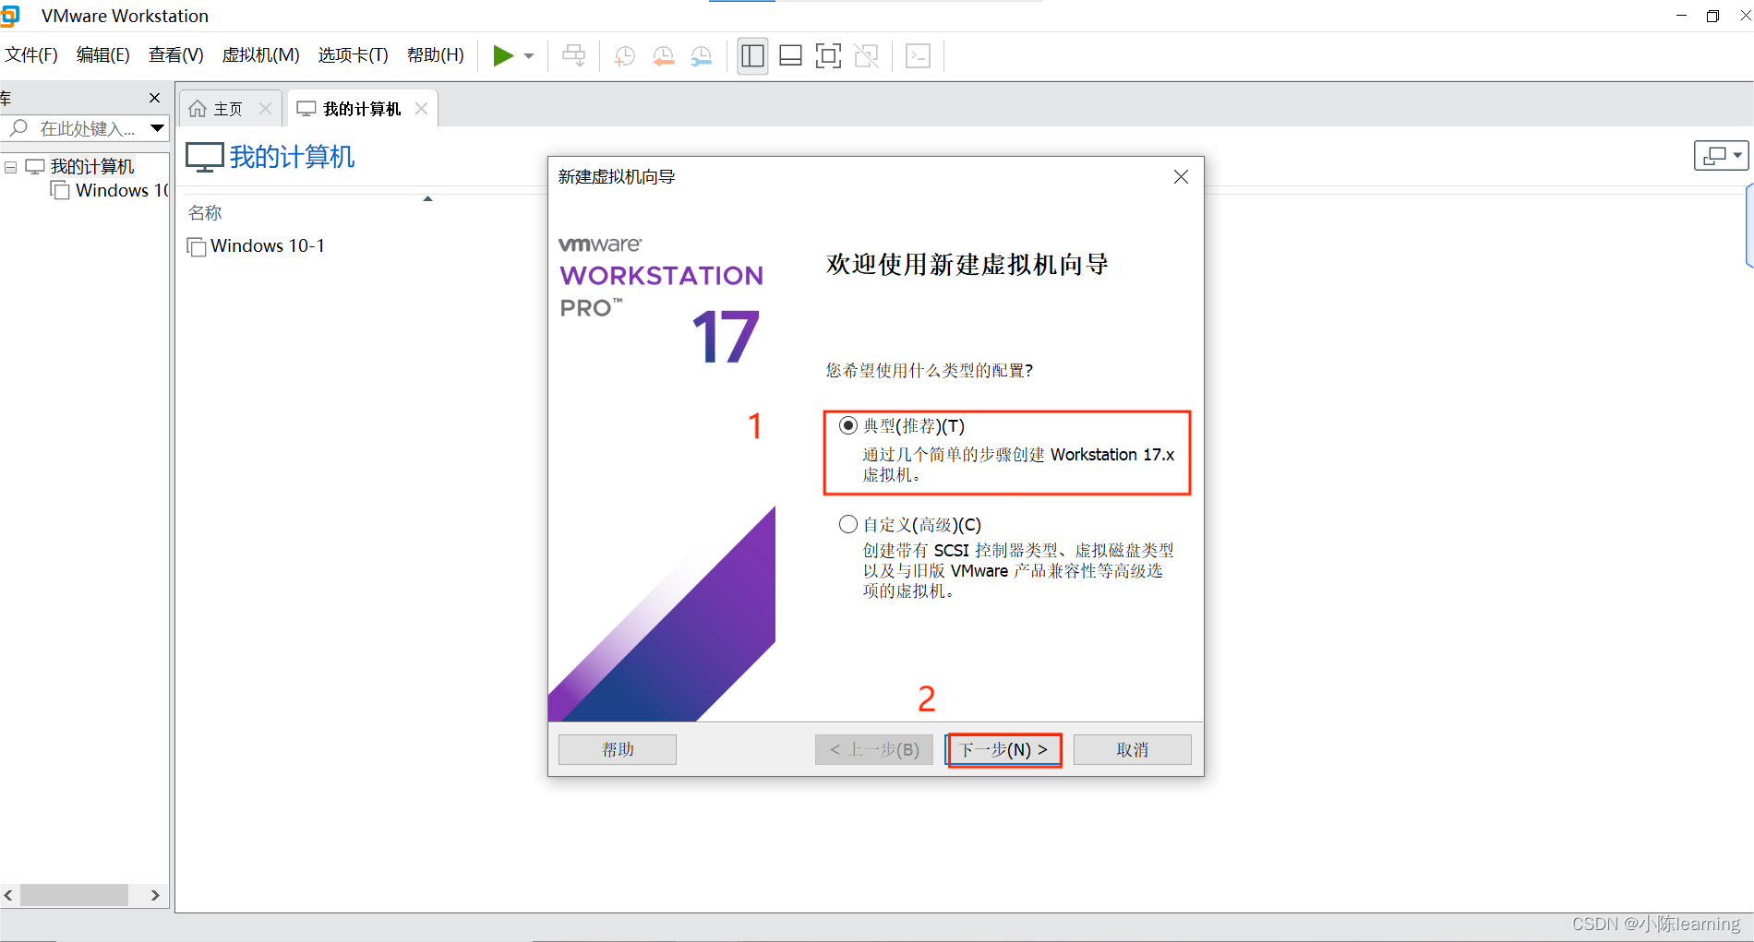This screenshot has width=1754, height=942.
Task: Click the library horizontal scrollbar thumb
Action: (x=74, y=895)
